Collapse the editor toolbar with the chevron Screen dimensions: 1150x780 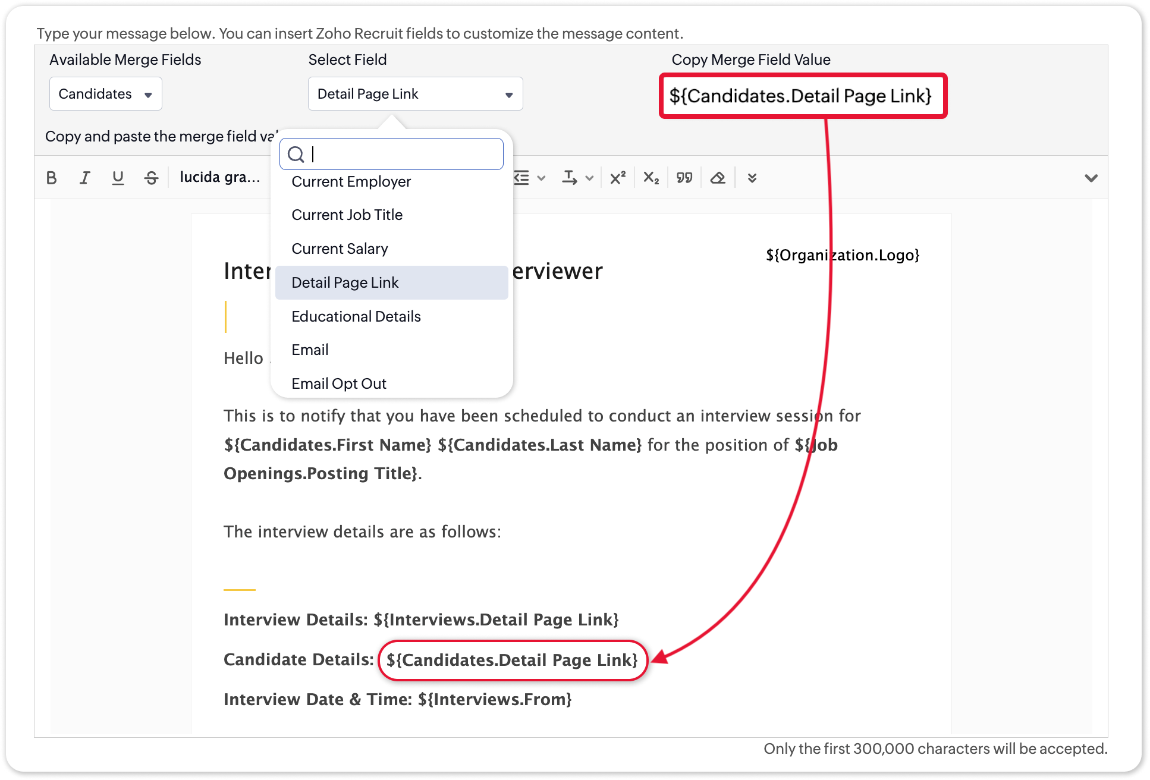(1091, 178)
